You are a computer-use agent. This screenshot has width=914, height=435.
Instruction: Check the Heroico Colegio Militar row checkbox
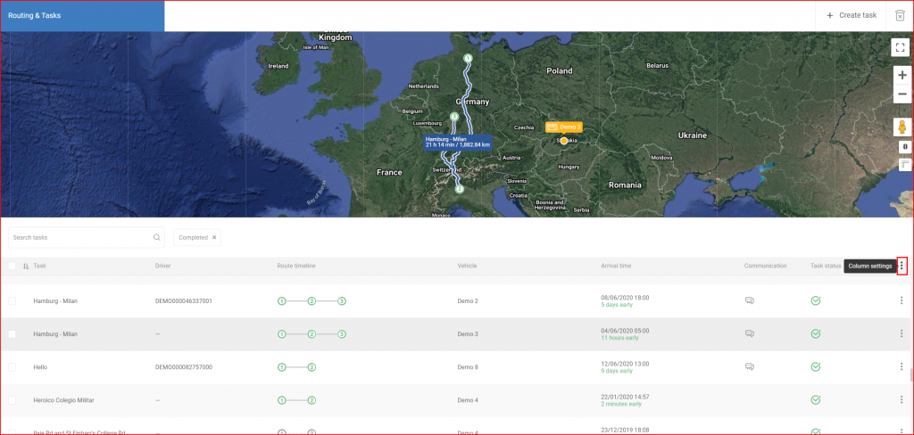click(x=12, y=400)
